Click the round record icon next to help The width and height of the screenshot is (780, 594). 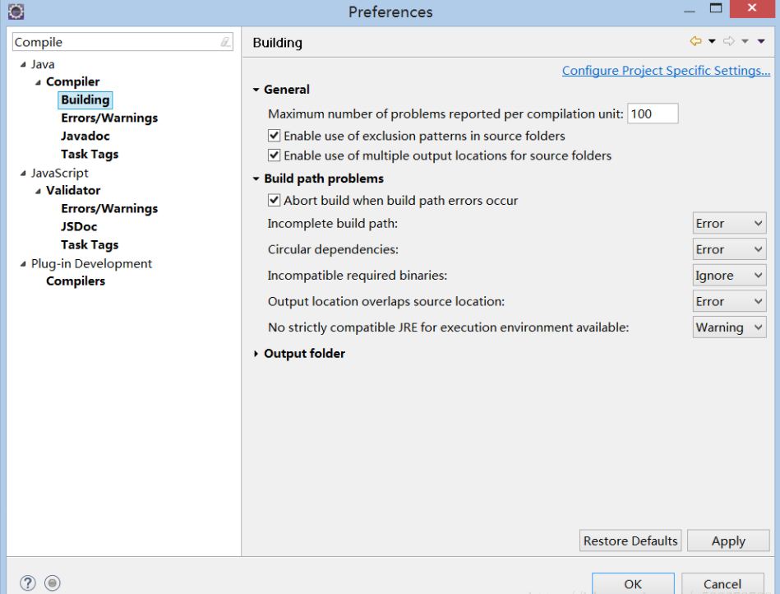click(x=53, y=582)
